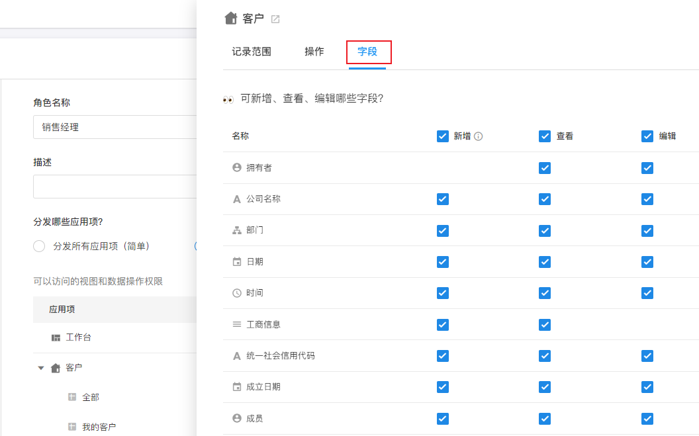Click the info icon beside 新增
Viewport: 699px width, 436px height.
(479, 136)
